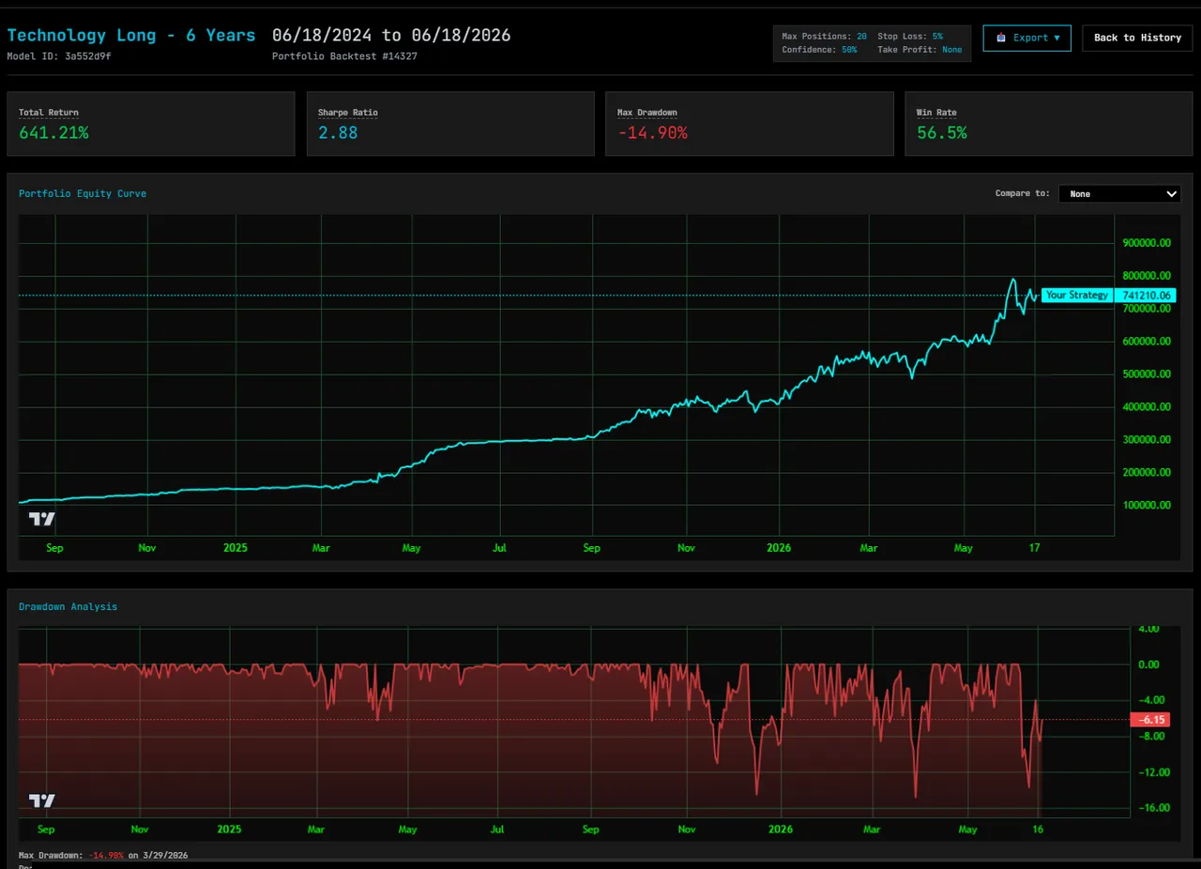
Task: Click the 06/18/2024 to 06/18/2026 date range
Action: coord(391,36)
